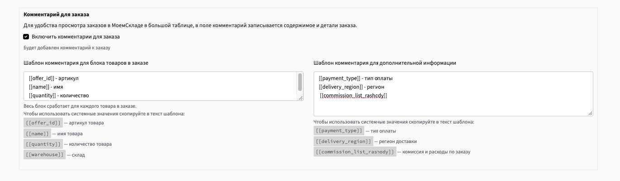Click the [[name]] system value tag

(x=38, y=133)
